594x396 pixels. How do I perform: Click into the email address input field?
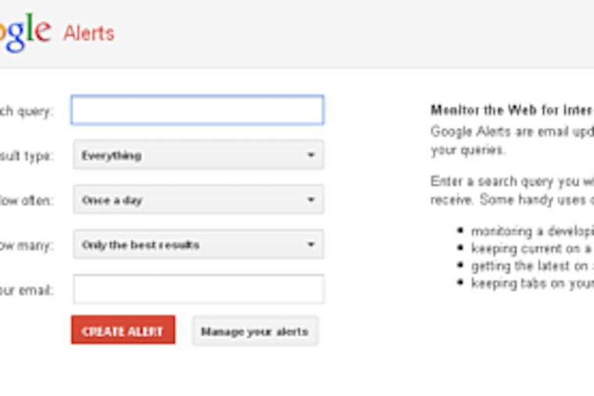[199, 289]
